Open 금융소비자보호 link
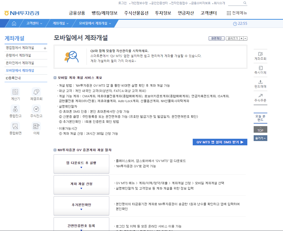Image resolution: width=283 pixels, height=231 pixels. (201, 3)
